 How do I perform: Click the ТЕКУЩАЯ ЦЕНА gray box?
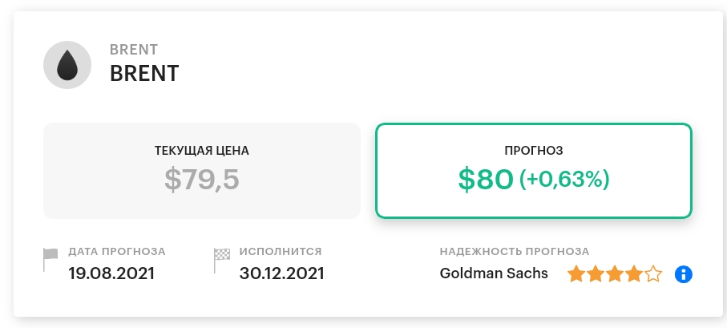202,170
